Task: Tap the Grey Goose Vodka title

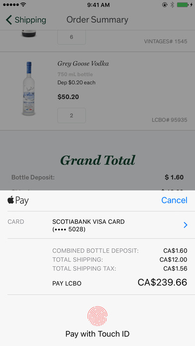Action: 83,64
